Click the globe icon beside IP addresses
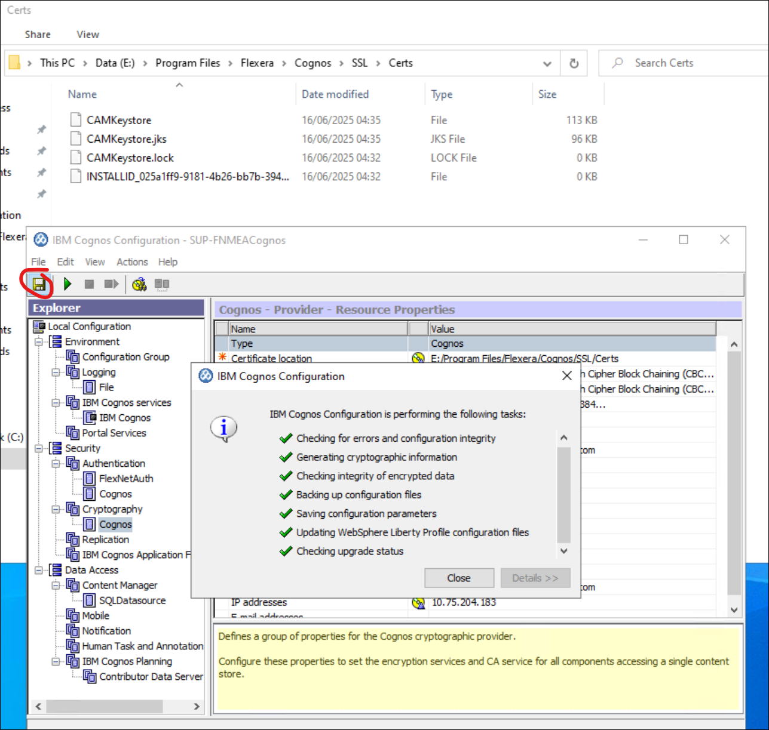Image resolution: width=769 pixels, height=730 pixels. pyautogui.click(x=418, y=602)
